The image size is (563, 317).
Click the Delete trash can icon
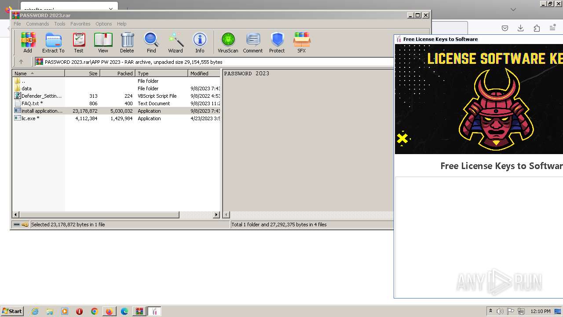pyautogui.click(x=127, y=43)
